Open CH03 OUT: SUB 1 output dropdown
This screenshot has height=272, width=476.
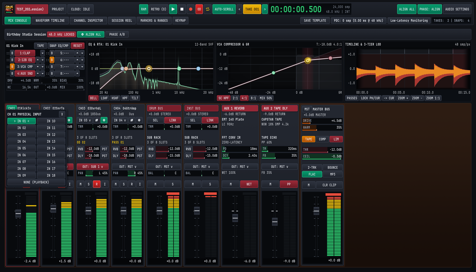[93, 167]
